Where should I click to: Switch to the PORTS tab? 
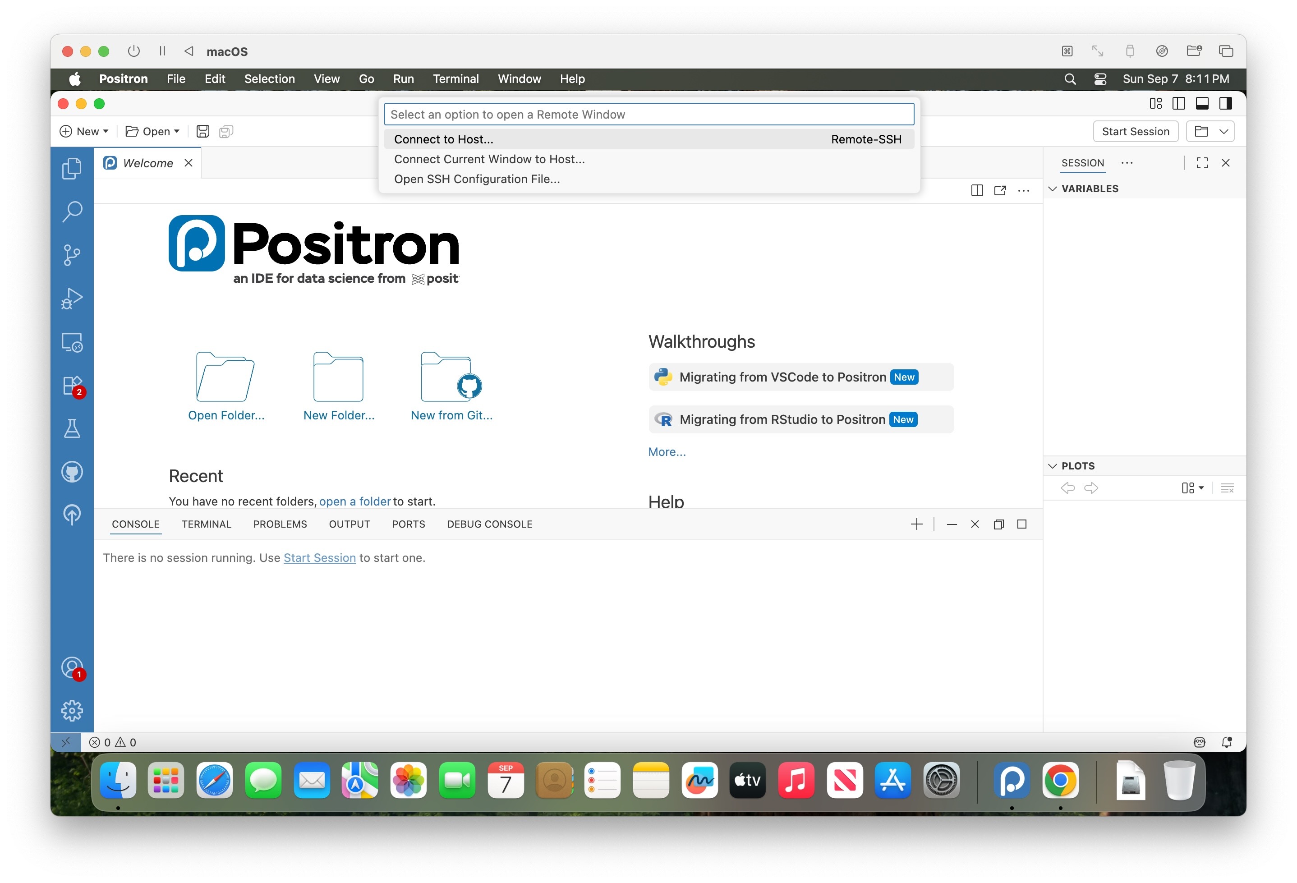pyautogui.click(x=409, y=524)
